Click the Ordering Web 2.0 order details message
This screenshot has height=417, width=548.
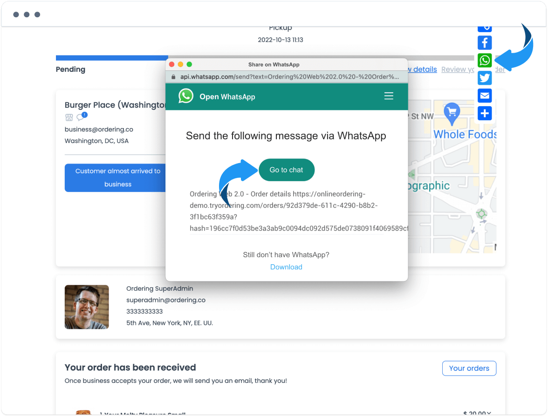point(299,211)
